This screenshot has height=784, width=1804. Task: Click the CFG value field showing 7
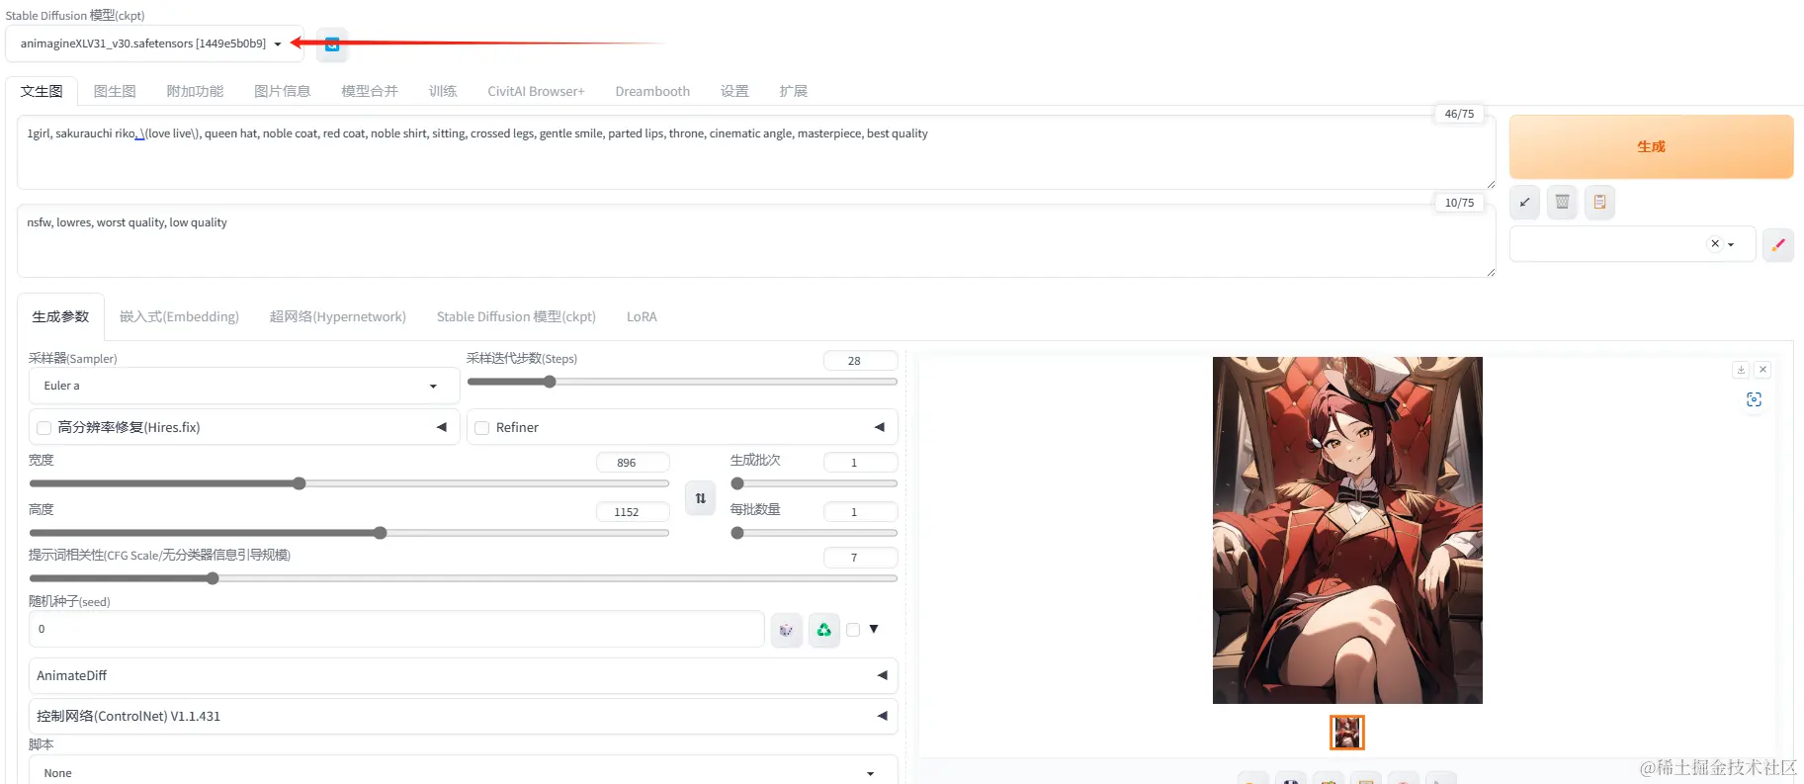[x=860, y=558]
